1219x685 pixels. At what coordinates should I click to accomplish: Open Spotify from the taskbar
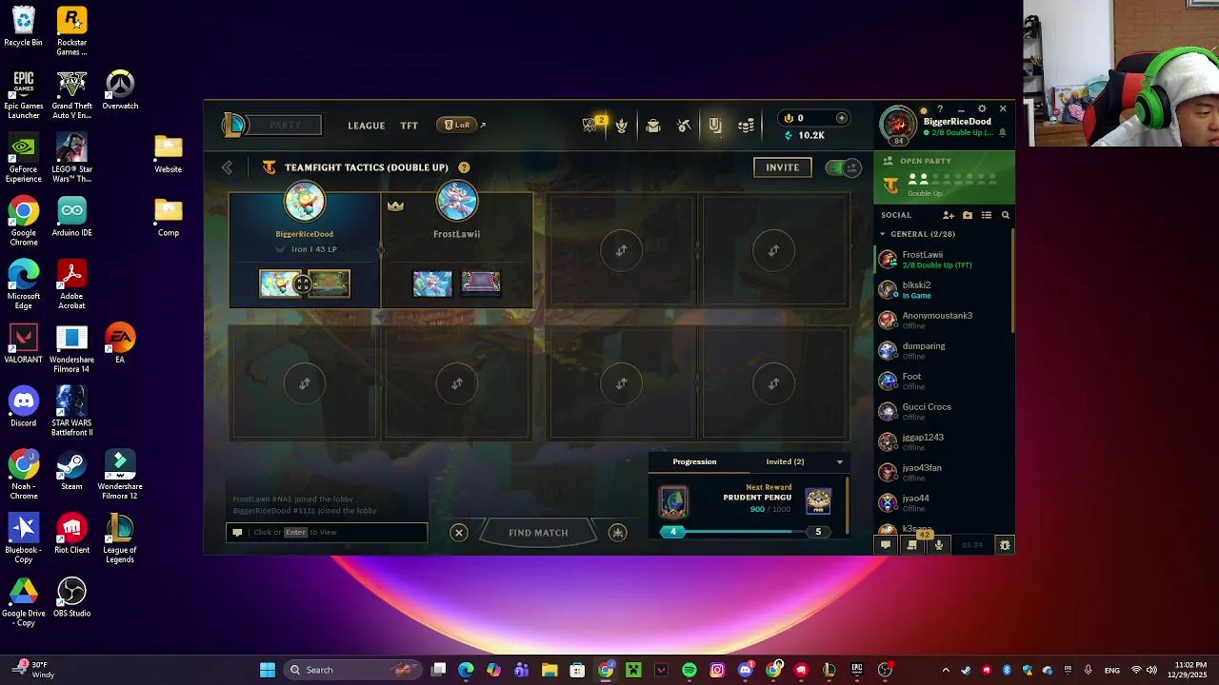click(689, 670)
